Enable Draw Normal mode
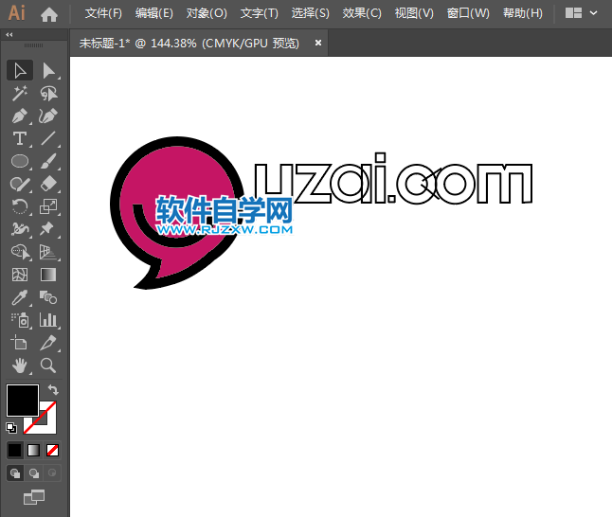Viewport: 612px width, 517px height. (x=15, y=473)
